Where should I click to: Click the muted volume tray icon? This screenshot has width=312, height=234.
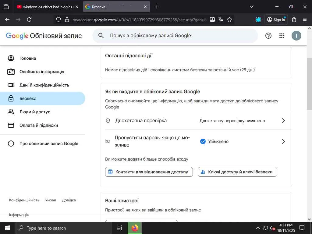point(272,228)
